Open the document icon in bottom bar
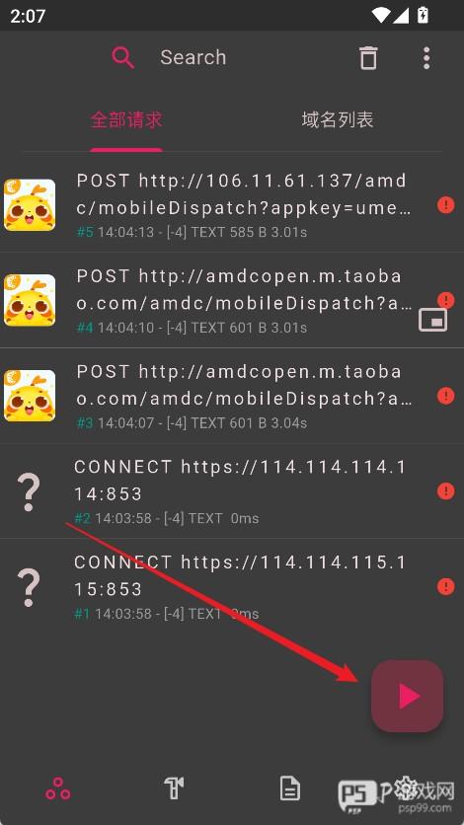Image resolution: width=464 pixels, height=825 pixels. (x=290, y=788)
